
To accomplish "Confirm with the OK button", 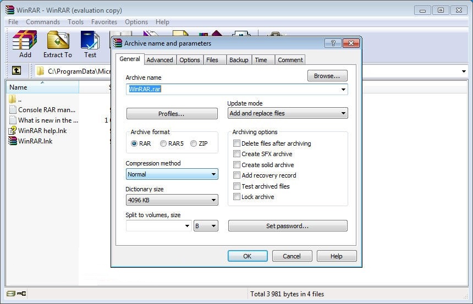I will [x=248, y=256].
